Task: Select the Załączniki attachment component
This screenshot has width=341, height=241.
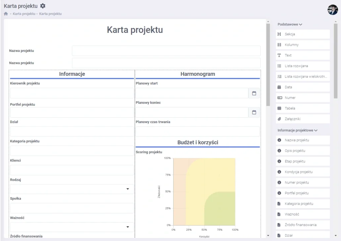Action: (x=303, y=119)
